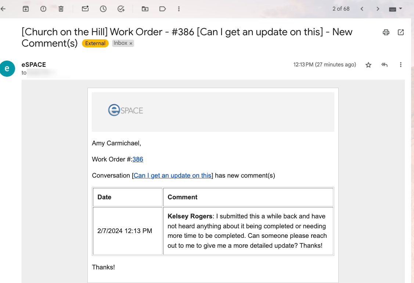414x283 pixels.
Task: Open the Labels icon
Action: pyautogui.click(x=162, y=9)
